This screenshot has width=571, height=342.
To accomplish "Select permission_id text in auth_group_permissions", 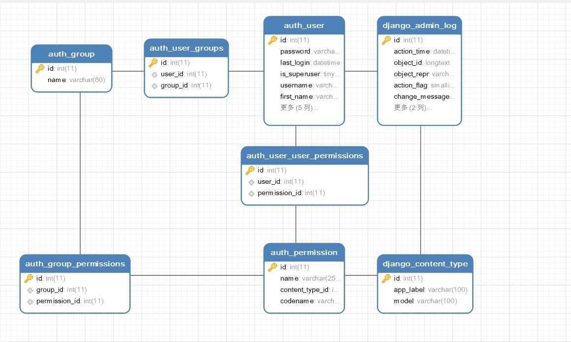I will click(x=58, y=301).
